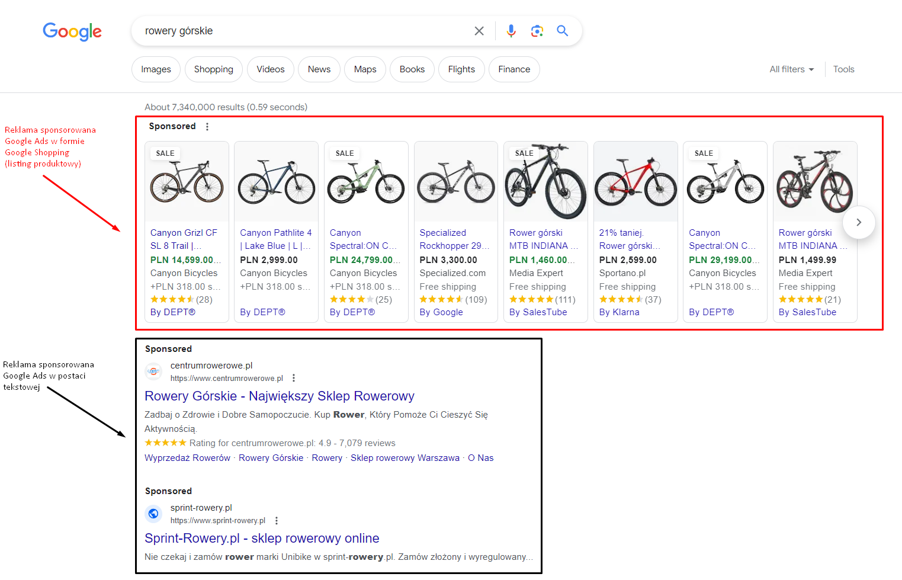Open menu dots next to centrumrowerowe.pl URL
The width and height of the screenshot is (902, 580).
click(294, 378)
